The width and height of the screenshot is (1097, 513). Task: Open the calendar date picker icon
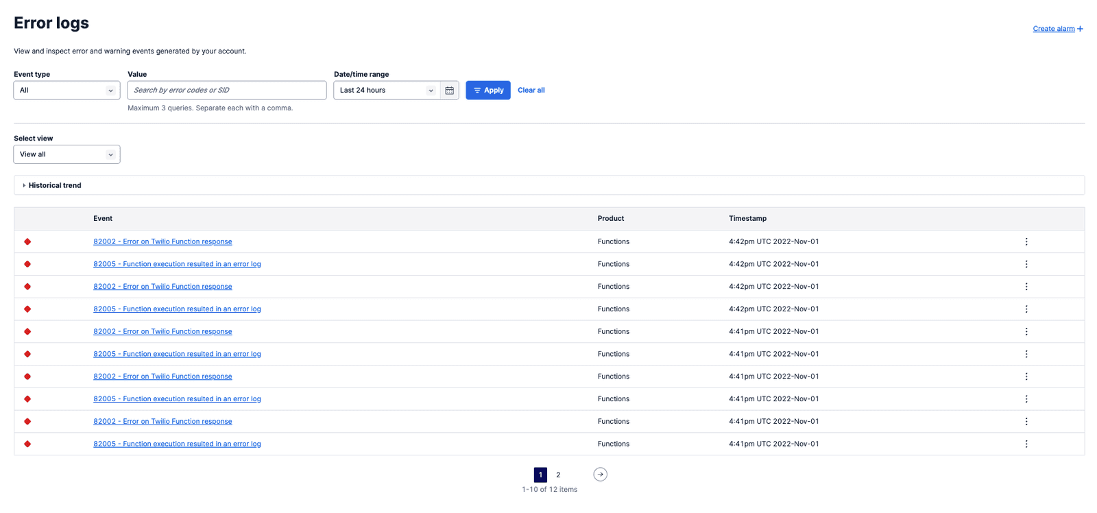pyautogui.click(x=450, y=91)
